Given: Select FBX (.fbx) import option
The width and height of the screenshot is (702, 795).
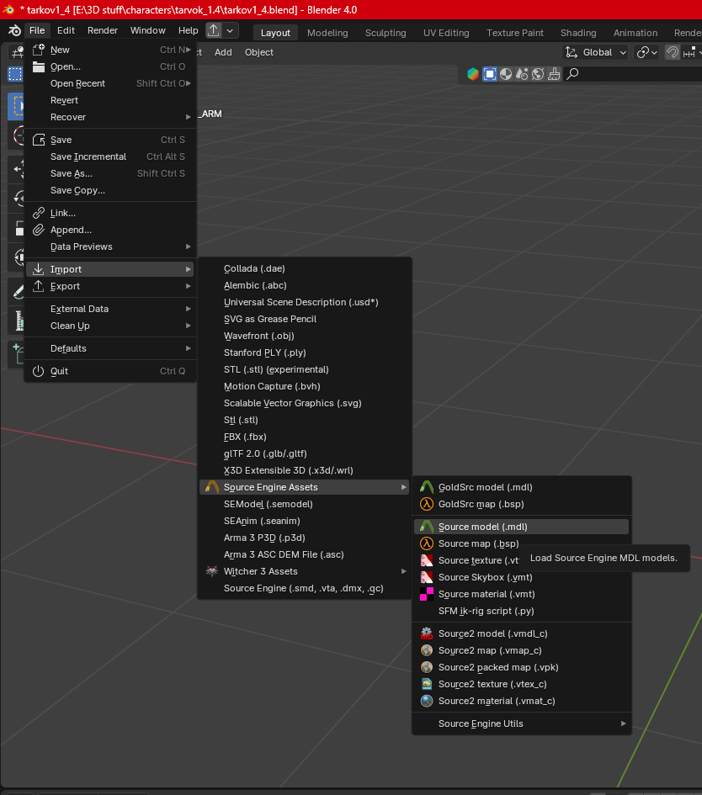Looking at the screenshot, I should click(305, 437).
